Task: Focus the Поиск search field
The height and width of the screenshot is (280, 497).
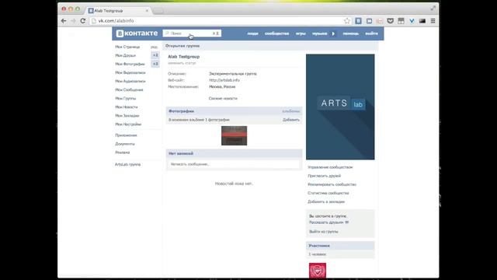Action: pyautogui.click(x=192, y=33)
